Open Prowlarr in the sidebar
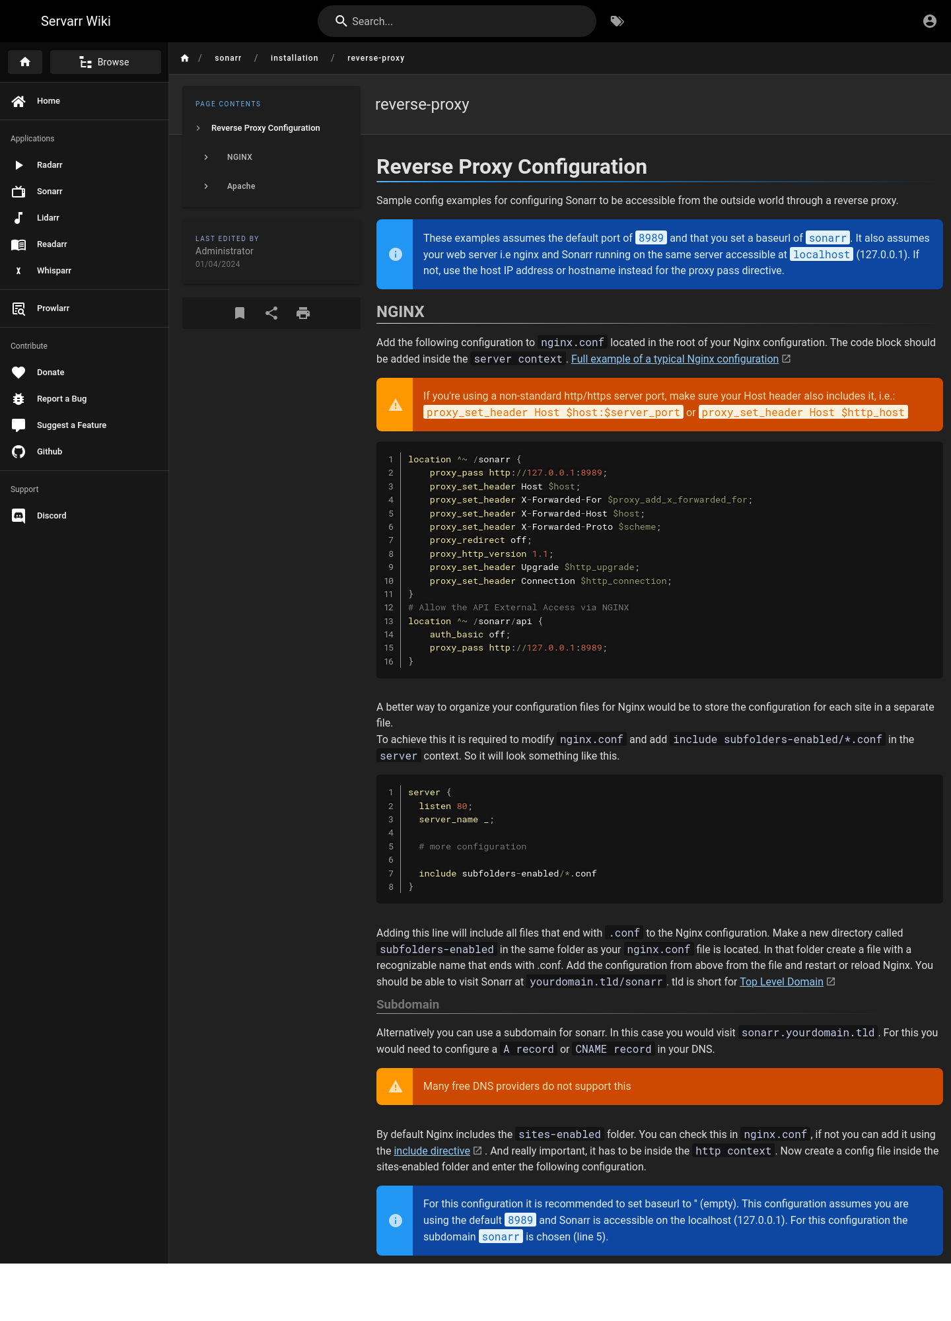 pos(85,308)
